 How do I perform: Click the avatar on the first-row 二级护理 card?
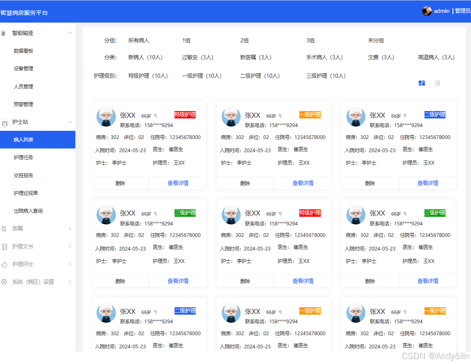(x=356, y=116)
